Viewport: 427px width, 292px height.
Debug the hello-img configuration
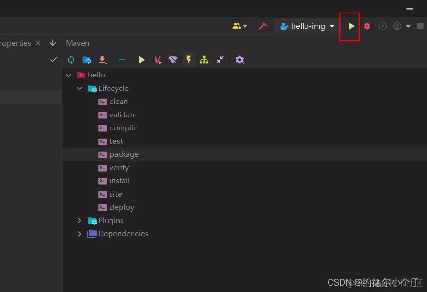(367, 26)
